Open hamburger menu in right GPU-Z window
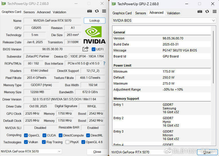The width and height of the screenshot is (219, 156). click(x=215, y=12)
